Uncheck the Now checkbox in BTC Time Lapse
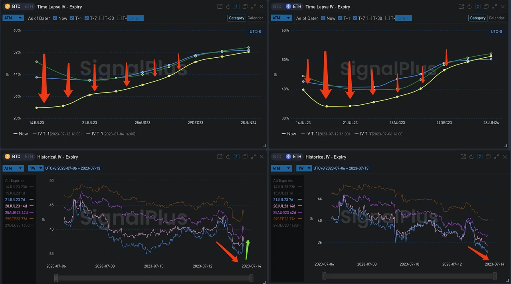The image size is (511, 284). [55, 18]
